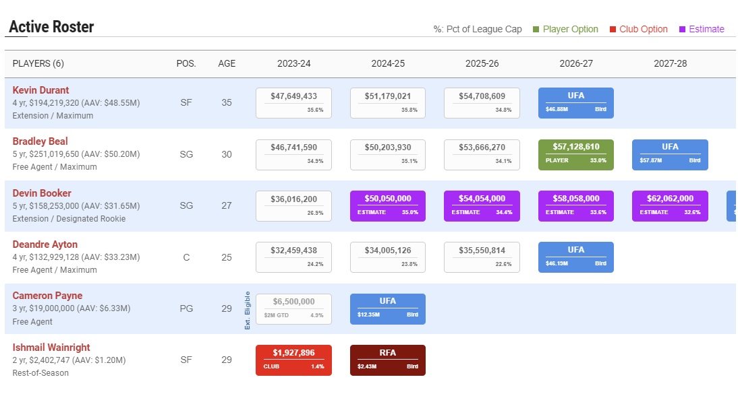Click Payne's position value PG
738x396 pixels.
(x=186, y=308)
